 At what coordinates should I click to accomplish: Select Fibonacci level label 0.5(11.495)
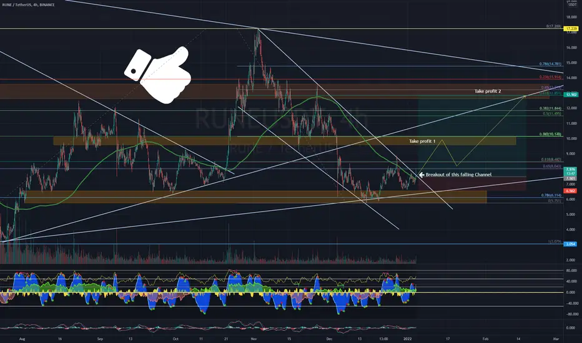(x=552, y=114)
